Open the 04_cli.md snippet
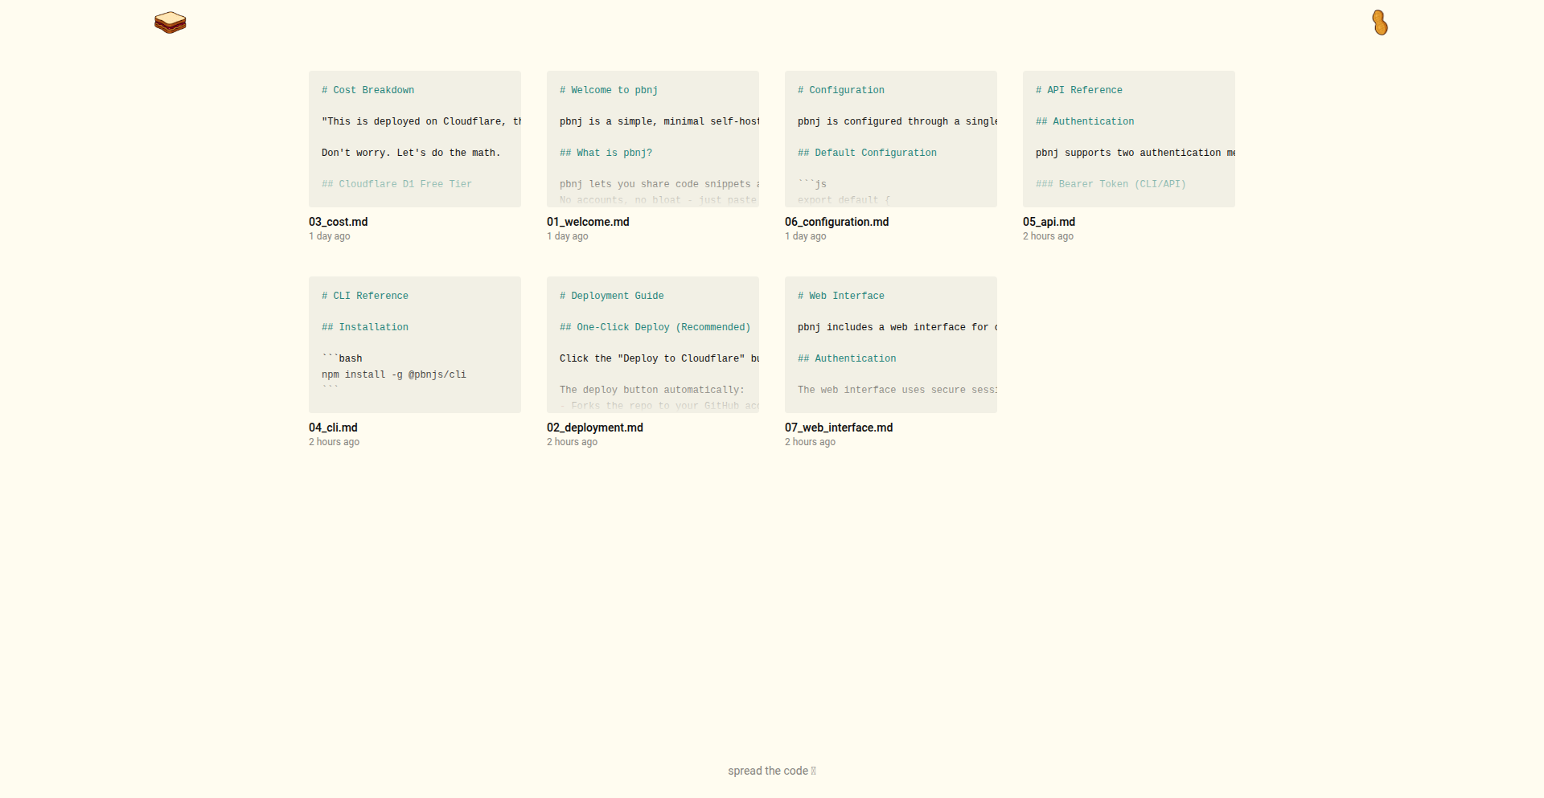Screen dimensions: 1544x798 tap(333, 428)
